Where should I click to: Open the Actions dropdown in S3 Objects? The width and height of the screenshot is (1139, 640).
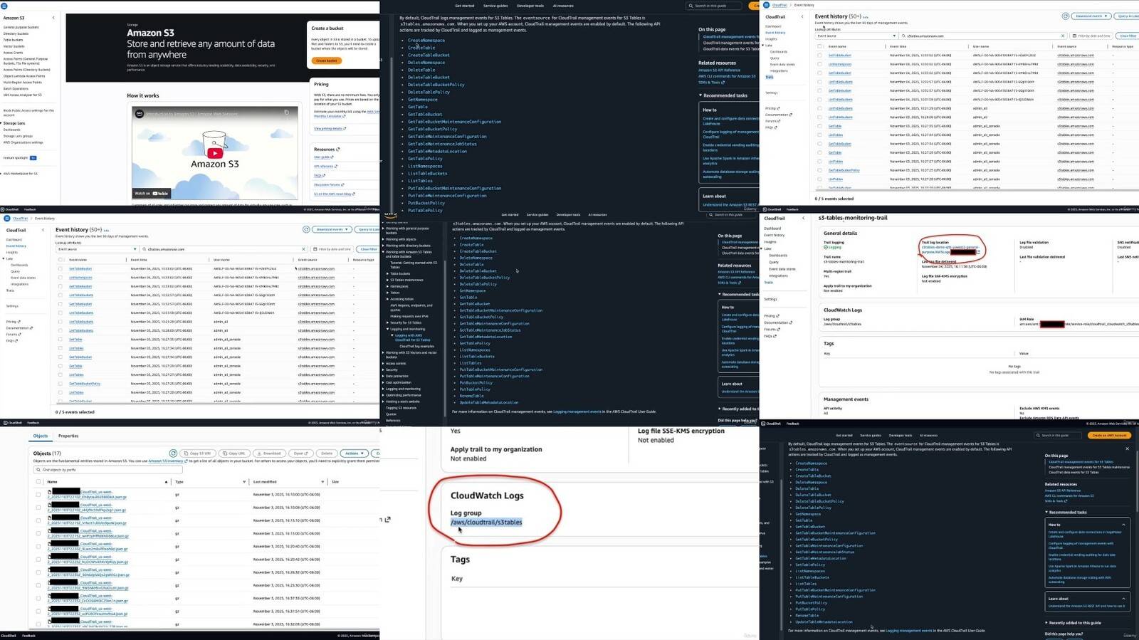355,453
